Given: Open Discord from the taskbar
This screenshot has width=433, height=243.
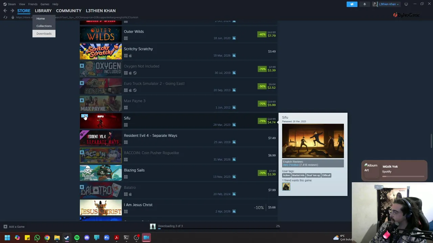Looking at the screenshot, I should [87, 238].
